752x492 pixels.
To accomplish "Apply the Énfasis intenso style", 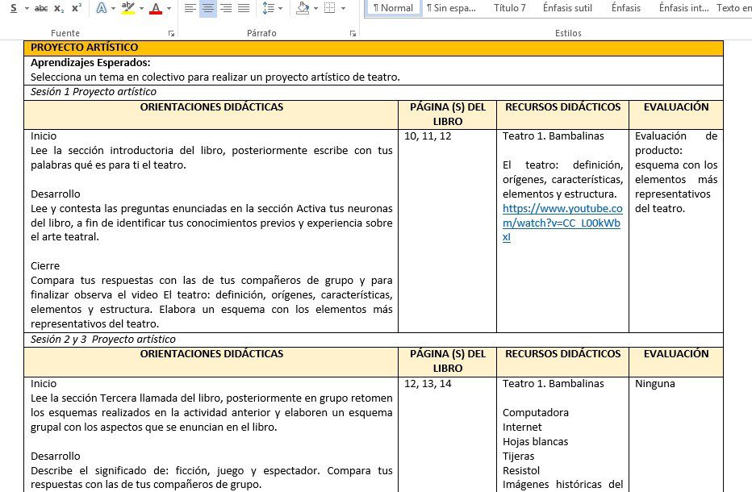I will tap(684, 8).
